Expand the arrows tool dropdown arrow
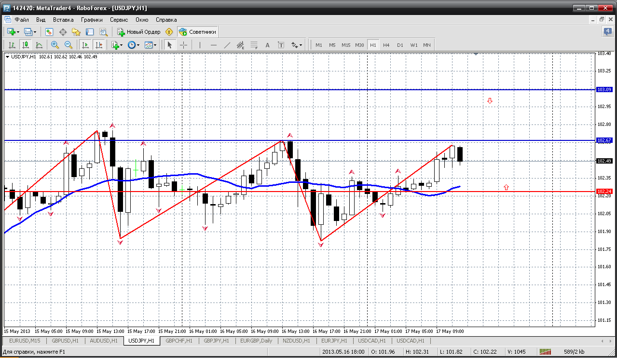This screenshot has height=358, width=617. pos(301,45)
